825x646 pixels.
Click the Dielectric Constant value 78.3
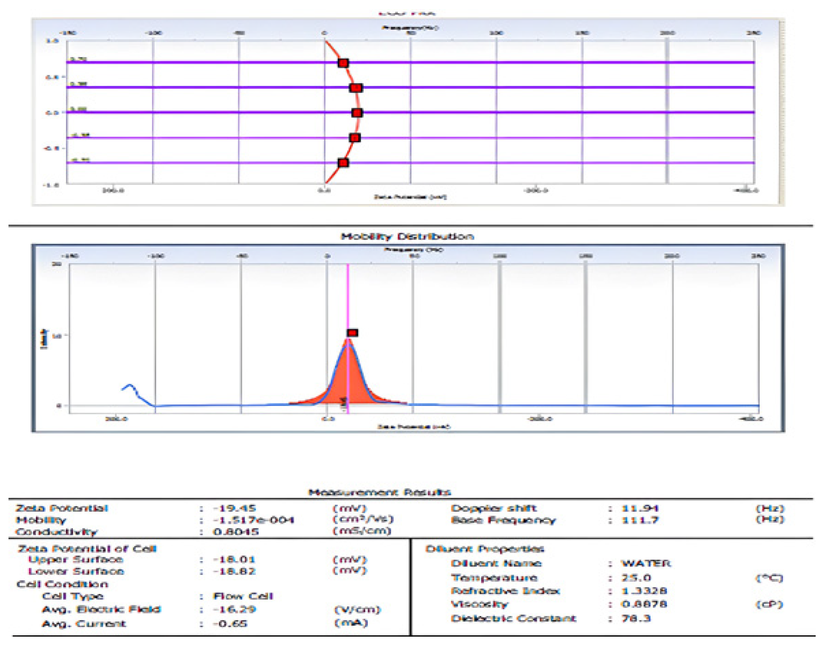(x=636, y=619)
